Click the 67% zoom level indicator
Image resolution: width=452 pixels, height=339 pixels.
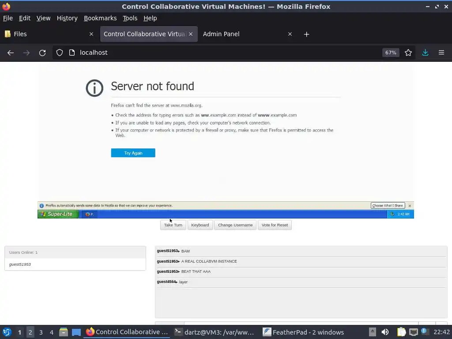(x=391, y=53)
